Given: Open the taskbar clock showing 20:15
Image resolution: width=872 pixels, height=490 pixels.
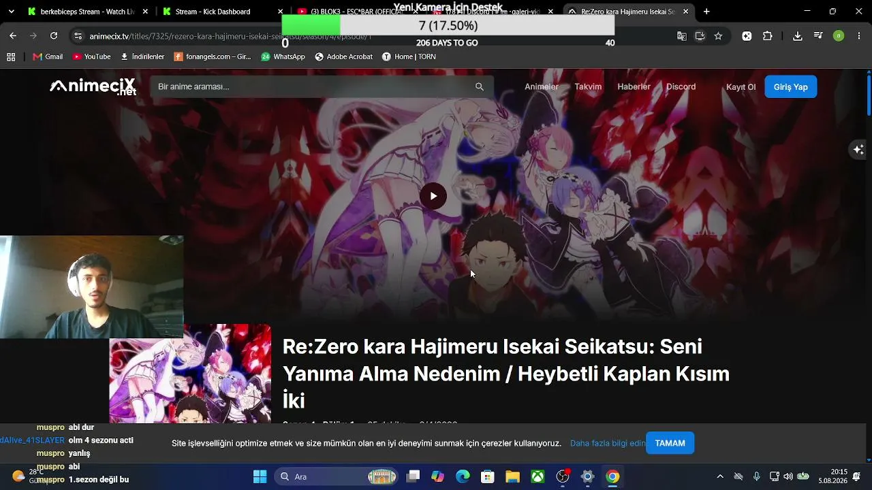Looking at the screenshot, I should point(833,476).
